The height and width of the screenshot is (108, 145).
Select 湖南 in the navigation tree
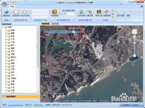12,63
